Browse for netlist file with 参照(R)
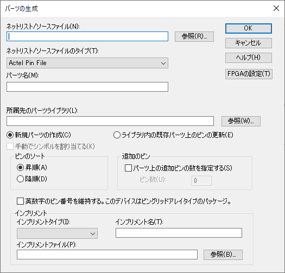This screenshot has height=273, width=285. pos(194,36)
